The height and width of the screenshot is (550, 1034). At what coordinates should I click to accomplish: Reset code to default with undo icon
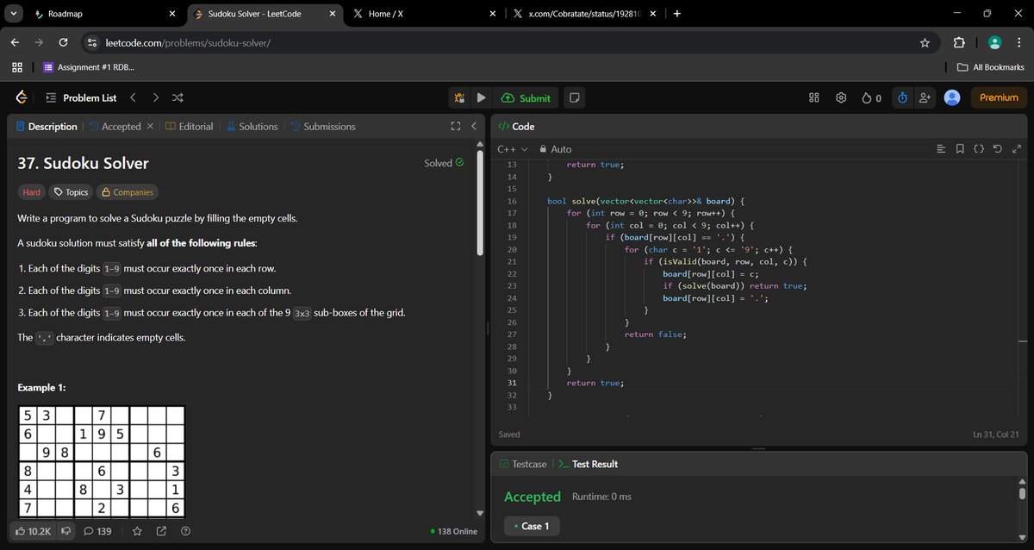click(997, 149)
